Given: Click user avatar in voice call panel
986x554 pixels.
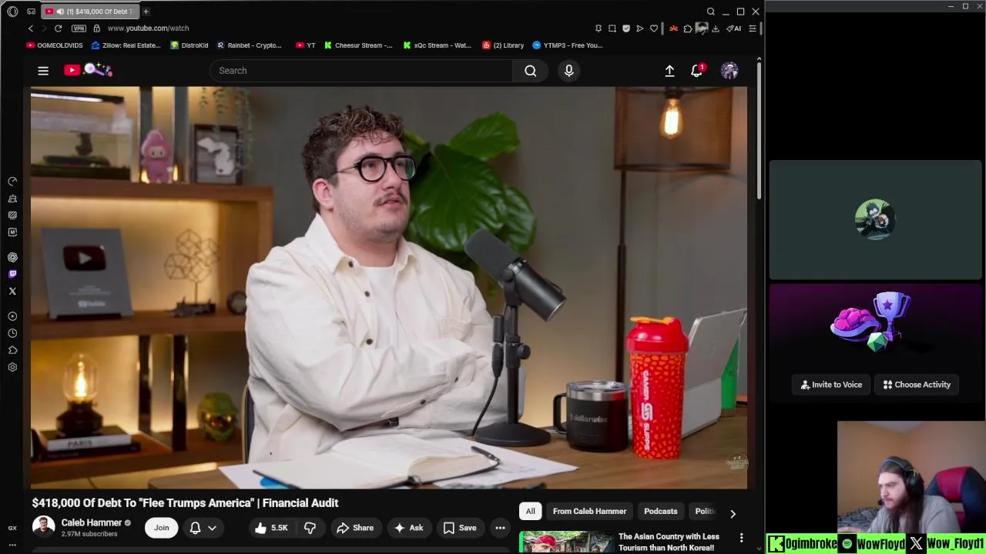Looking at the screenshot, I should [875, 219].
